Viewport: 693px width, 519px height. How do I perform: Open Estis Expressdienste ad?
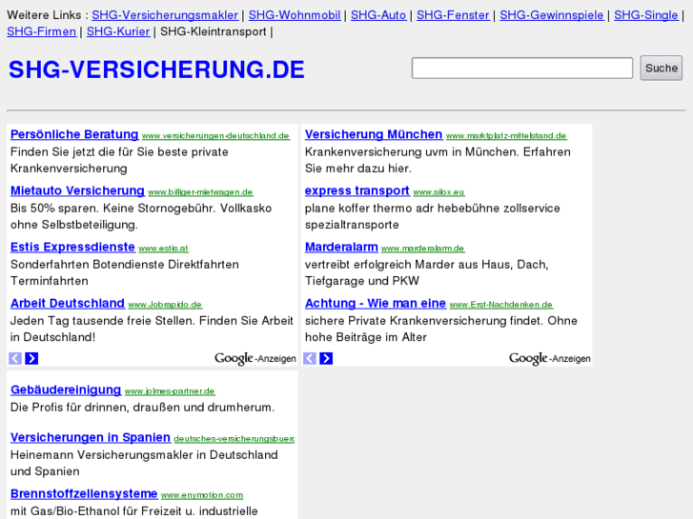(72, 247)
